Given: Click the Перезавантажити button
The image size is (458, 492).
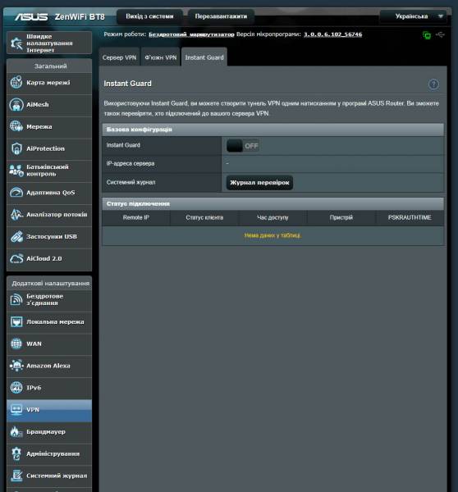Looking at the screenshot, I should [221, 16].
